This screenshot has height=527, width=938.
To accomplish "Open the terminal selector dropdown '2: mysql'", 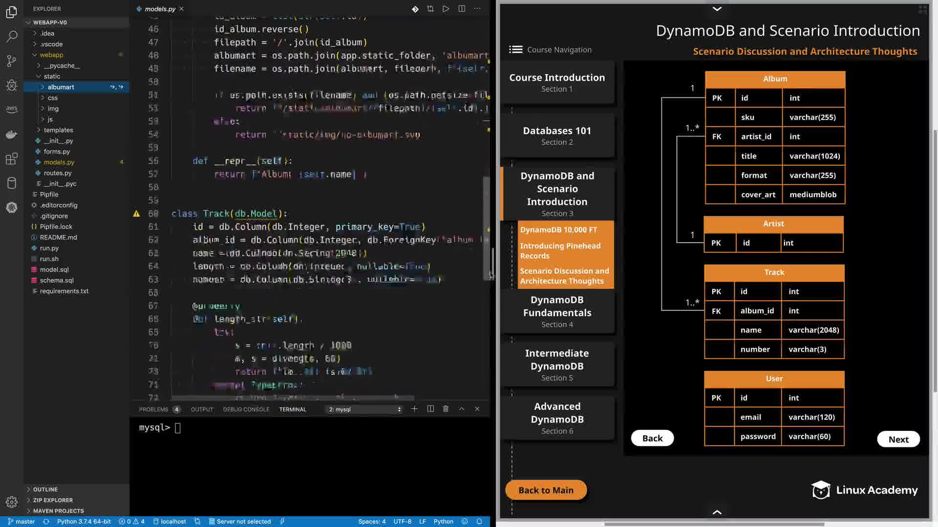I will tap(365, 409).
